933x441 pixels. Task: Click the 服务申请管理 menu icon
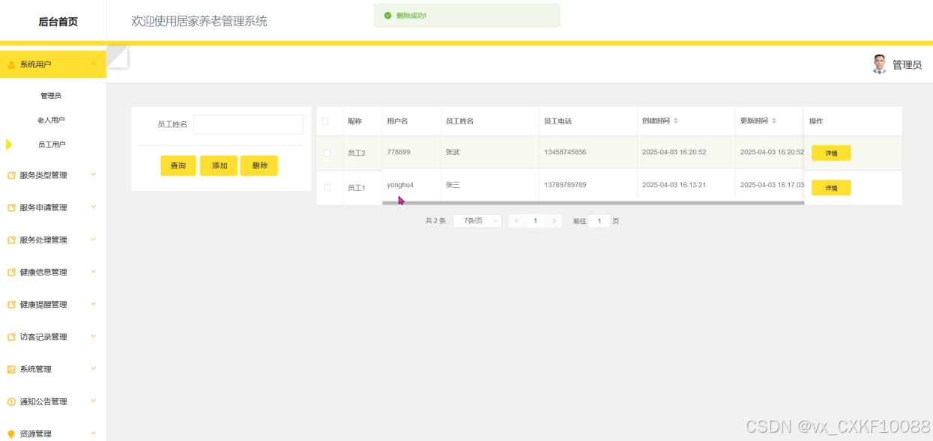pyautogui.click(x=11, y=207)
